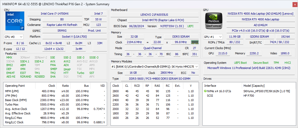Screen dimensions: 298x128
Task: Click the CL column header in timings table
Action: [x=127, y=86]
